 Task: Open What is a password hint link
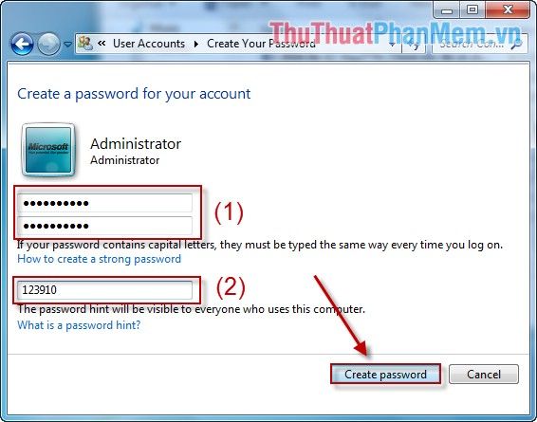[x=79, y=325]
